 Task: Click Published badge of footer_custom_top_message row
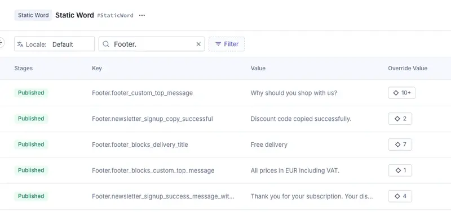click(31, 93)
